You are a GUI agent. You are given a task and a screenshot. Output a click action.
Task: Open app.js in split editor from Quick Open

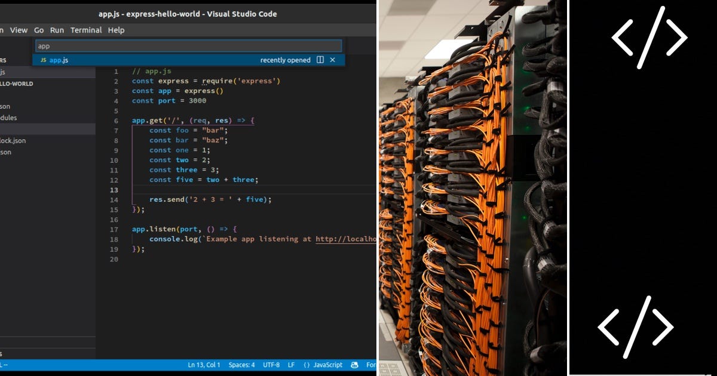click(x=321, y=60)
